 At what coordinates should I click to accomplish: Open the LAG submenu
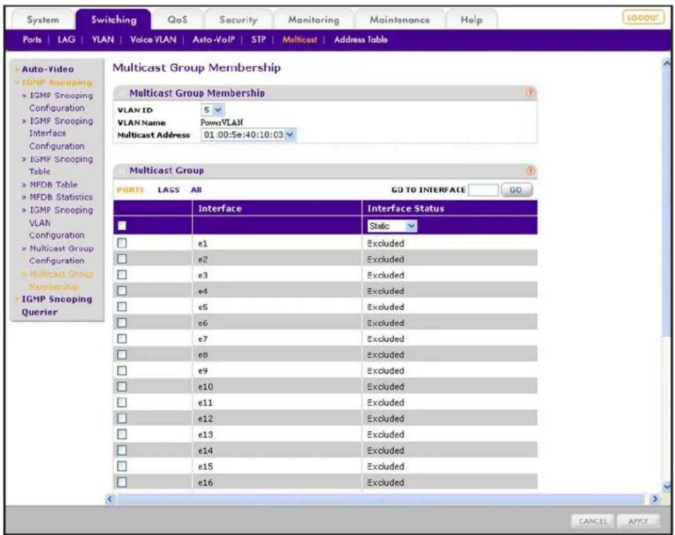66,39
